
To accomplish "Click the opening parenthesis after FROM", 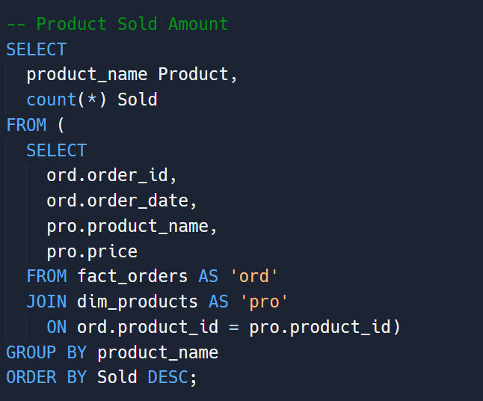I will point(61,125).
